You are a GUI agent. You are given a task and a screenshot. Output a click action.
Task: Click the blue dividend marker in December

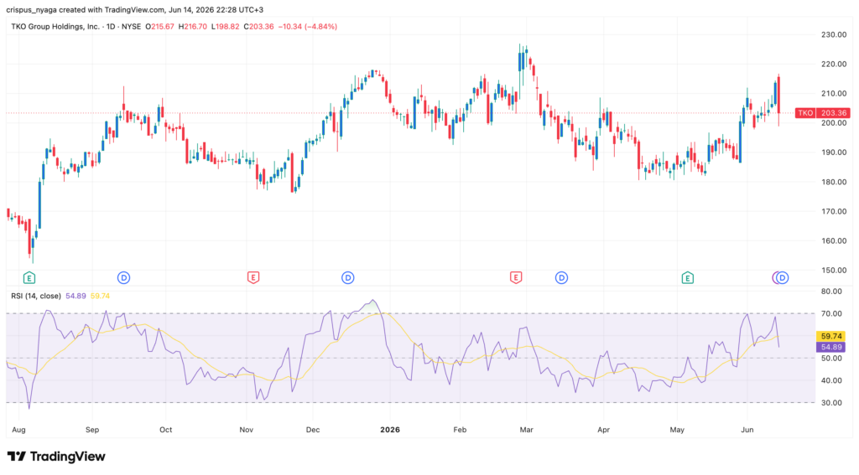[348, 278]
